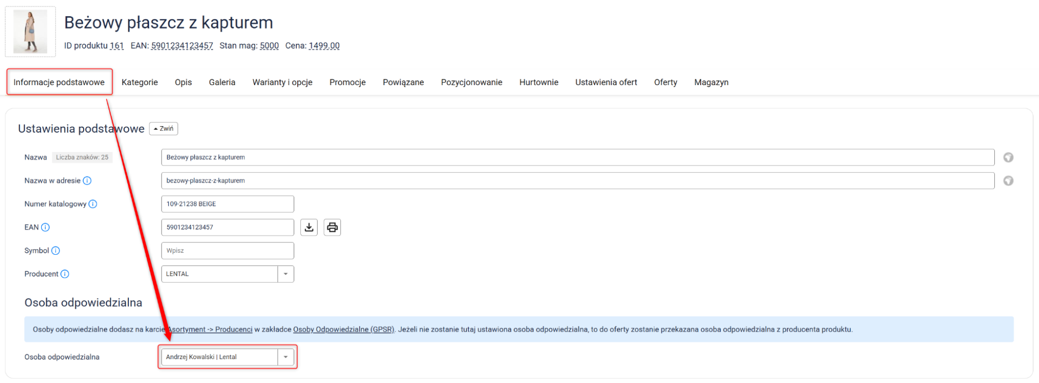Go to the Magazyn tab

[711, 82]
